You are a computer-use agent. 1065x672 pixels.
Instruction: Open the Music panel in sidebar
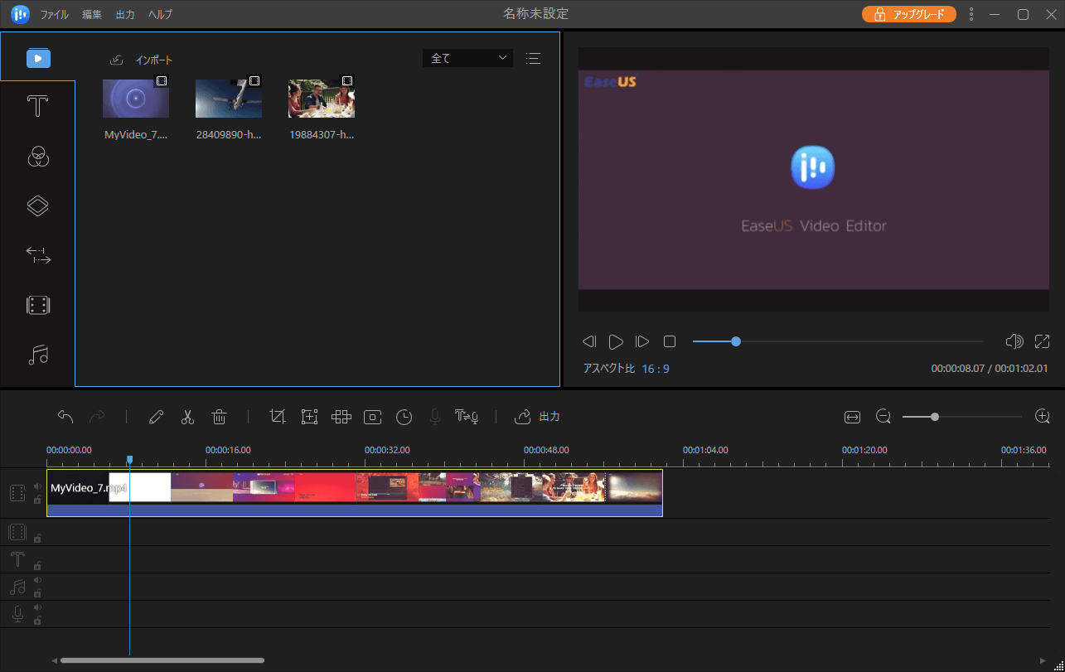38,355
